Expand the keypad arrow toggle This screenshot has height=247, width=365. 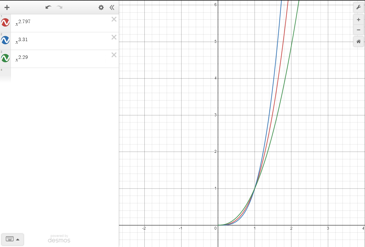18,240
